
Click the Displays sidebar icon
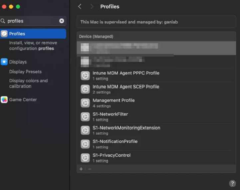click(4, 62)
